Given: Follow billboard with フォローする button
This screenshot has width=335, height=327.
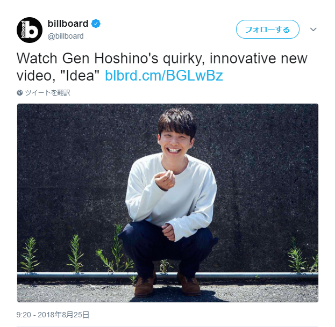Looking at the screenshot, I should (x=267, y=29).
